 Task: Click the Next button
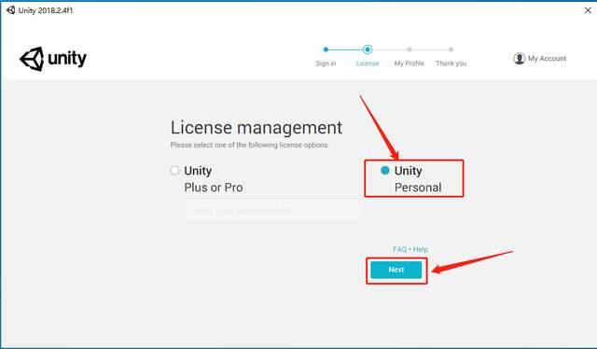[396, 270]
